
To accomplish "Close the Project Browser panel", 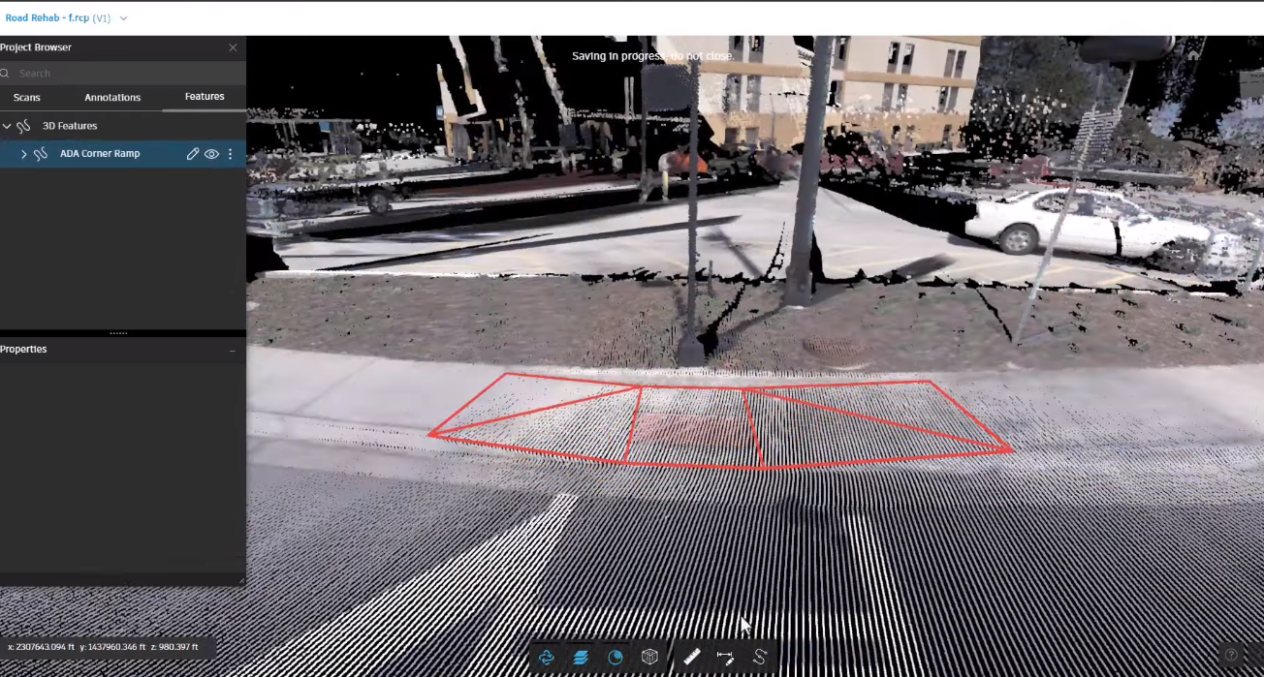I will (x=233, y=47).
